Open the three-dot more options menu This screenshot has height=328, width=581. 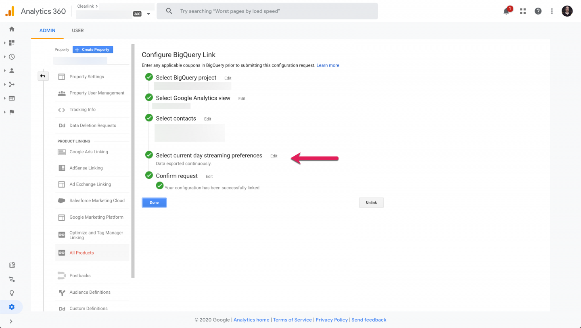552,11
